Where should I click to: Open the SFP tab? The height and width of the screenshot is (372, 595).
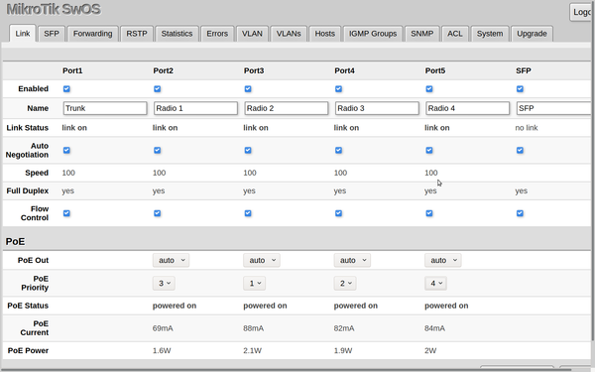[52, 34]
